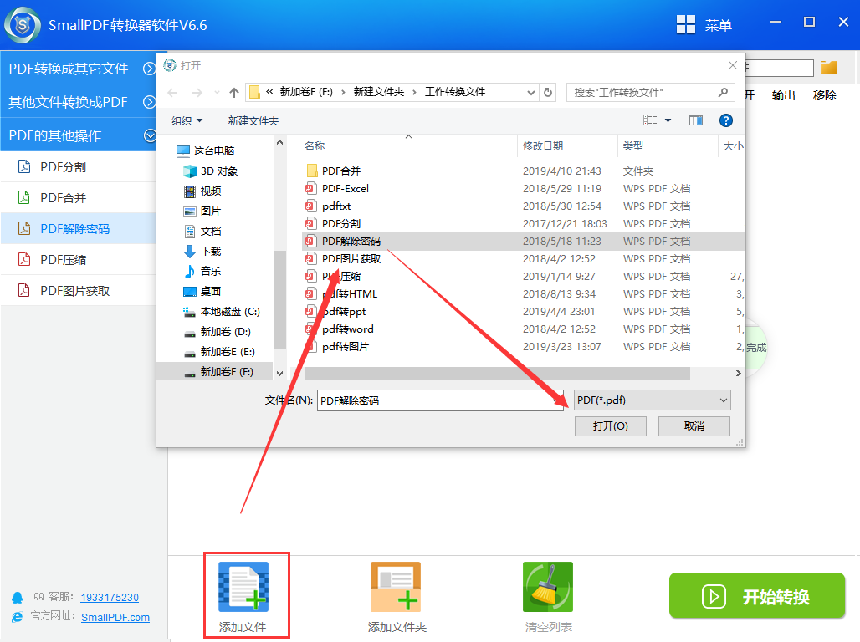Click the 打开(O) button
This screenshot has height=642, width=860.
(611, 426)
